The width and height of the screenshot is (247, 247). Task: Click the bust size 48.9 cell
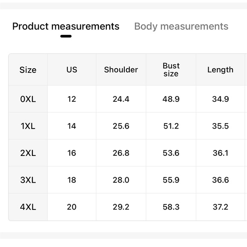(x=171, y=99)
